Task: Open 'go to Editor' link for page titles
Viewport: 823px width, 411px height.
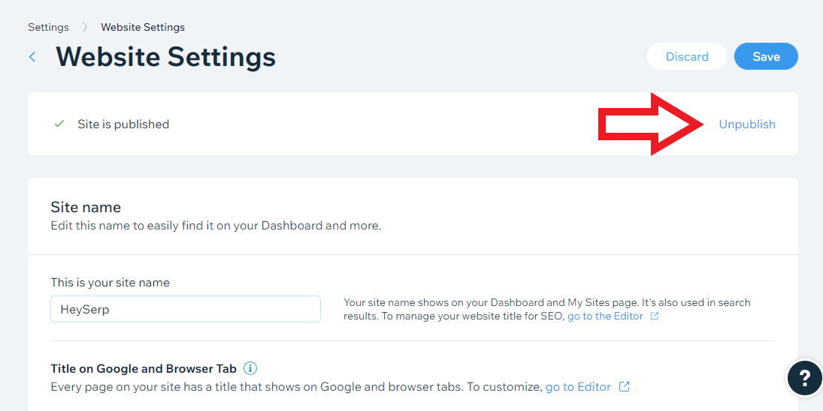Action: (578, 387)
